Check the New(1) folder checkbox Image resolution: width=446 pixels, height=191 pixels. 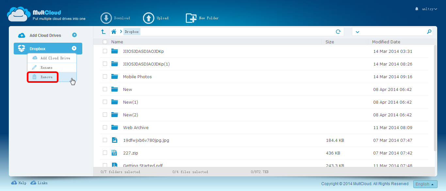(105, 102)
